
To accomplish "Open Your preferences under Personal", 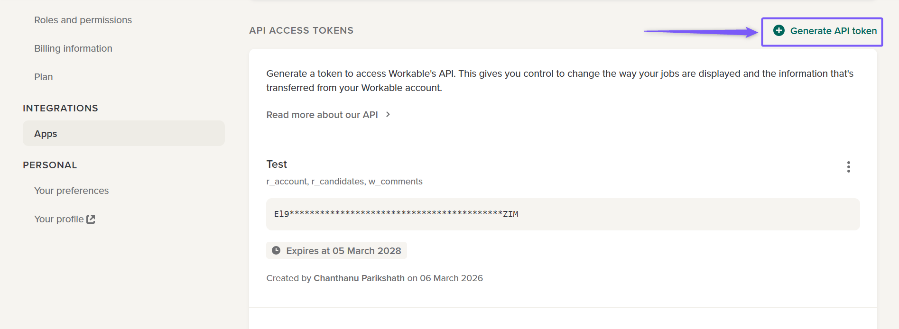I will (x=71, y=191).
